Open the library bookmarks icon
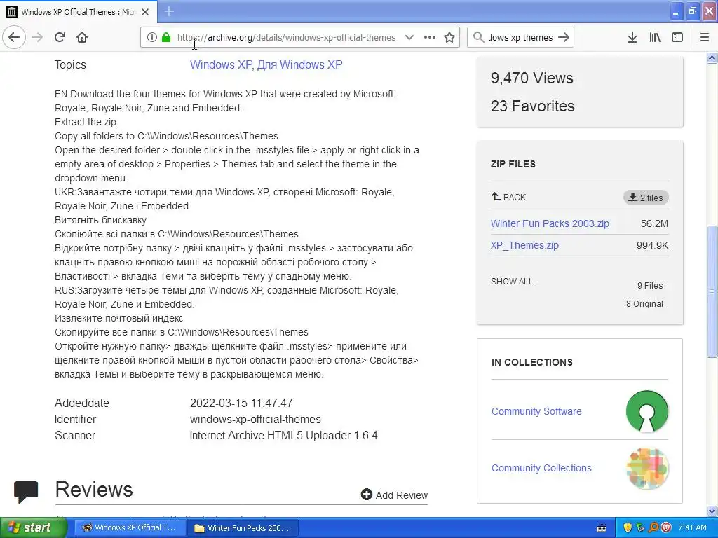718x538 pixels. click(655, 38)
